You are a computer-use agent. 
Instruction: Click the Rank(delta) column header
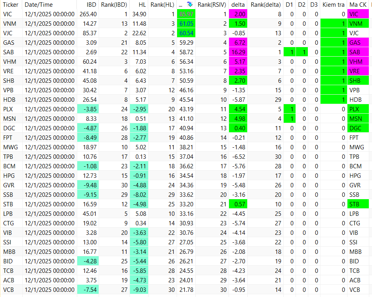coord(265,4)
